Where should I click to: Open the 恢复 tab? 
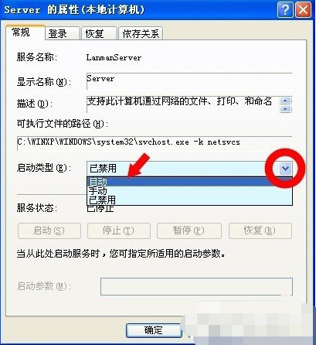[99, 33]
